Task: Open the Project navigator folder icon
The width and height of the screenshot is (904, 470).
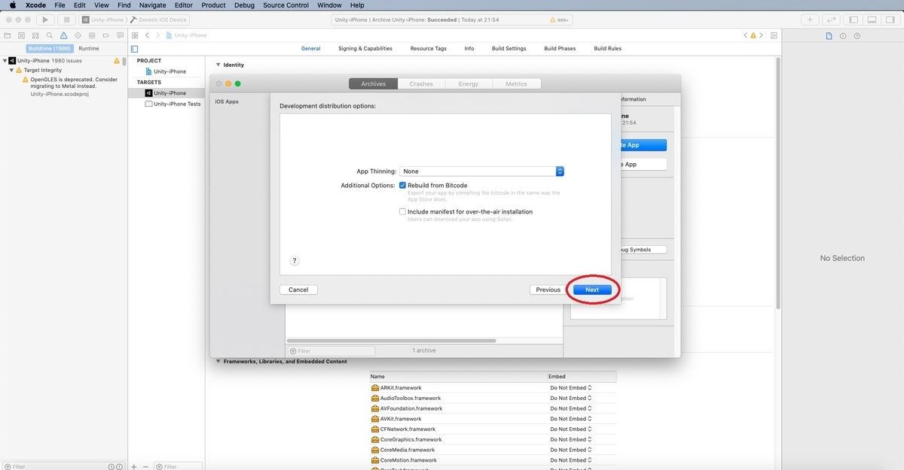Action: click(x=8, y=35)
